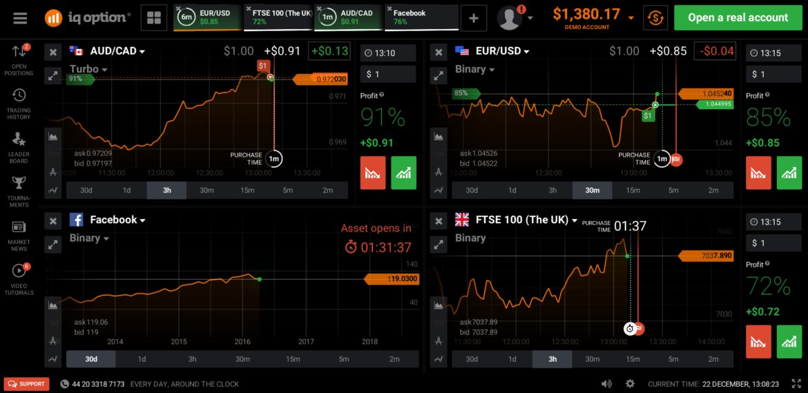Image resolution: width=808 pixels, height=393 pixels.
Task: Click the green Call button for EUR/USD
Action: (x=789, y=173)
